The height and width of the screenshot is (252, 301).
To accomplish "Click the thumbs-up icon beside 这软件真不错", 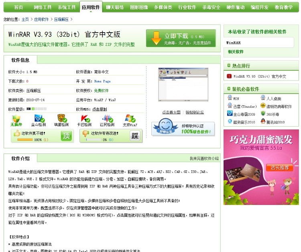I will [17, 133].
